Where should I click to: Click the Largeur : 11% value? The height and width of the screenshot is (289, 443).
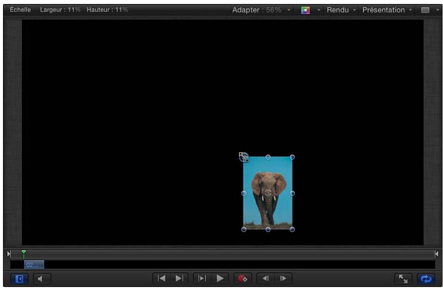point(60,9)
